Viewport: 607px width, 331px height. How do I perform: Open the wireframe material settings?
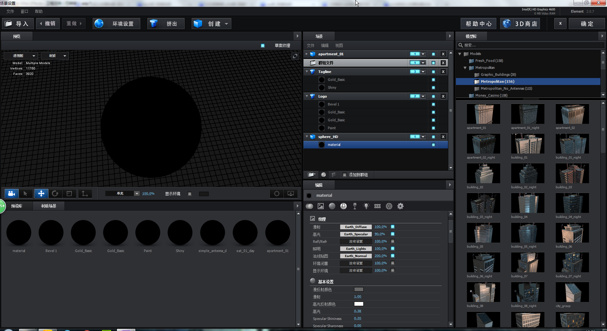pos(389,206)
